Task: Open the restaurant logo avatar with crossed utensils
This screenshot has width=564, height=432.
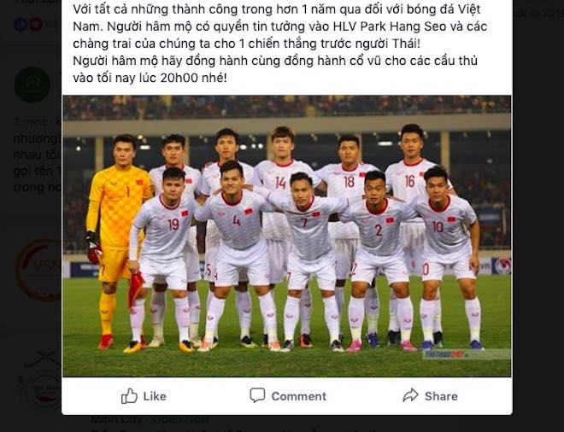Action: (x=41, y=382)
